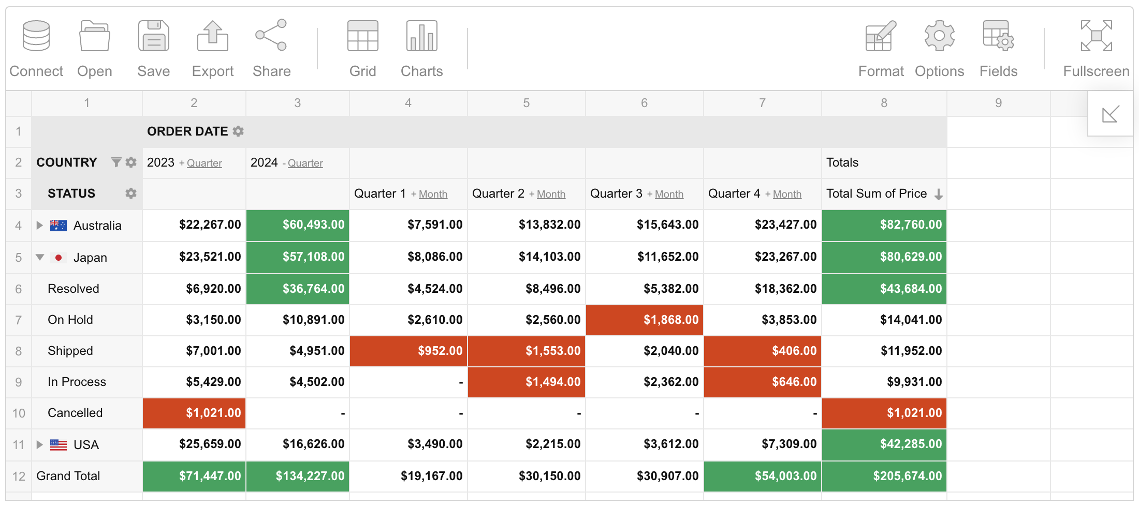This screenshot has width=1139, height=506.
Task: Open the Fields list
Action: (x=999, y=49)
